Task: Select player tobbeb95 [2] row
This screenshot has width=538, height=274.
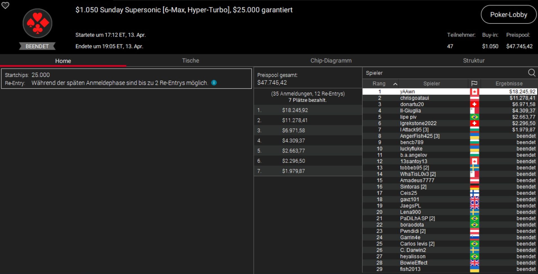Action: pyautogui.click(x=450, y=168)
